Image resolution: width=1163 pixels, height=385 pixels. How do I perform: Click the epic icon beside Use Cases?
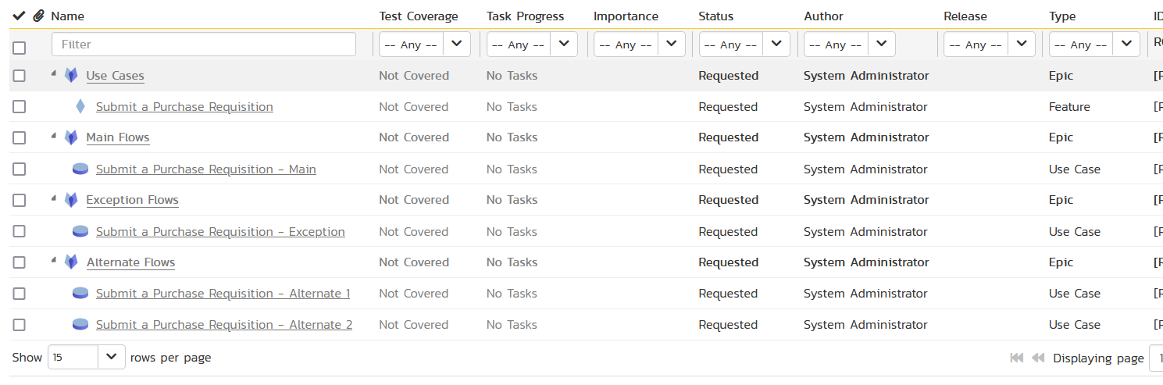pos(71,76)
